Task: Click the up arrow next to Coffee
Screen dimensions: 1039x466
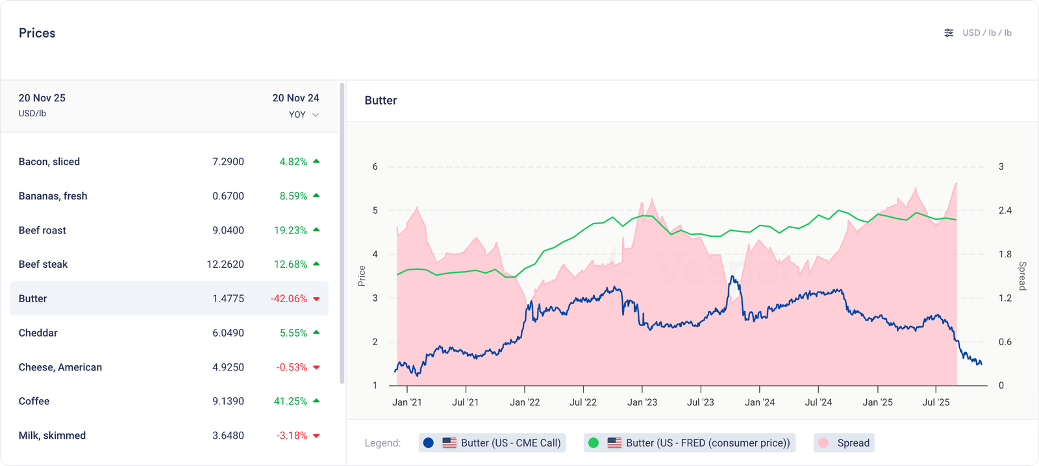Action: (316, 401)
